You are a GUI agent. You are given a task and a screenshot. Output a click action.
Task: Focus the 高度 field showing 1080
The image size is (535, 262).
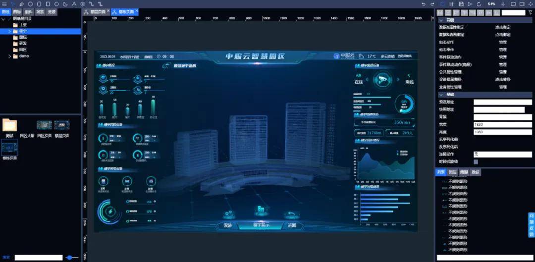pyautogui.click(x=503, y=132)
